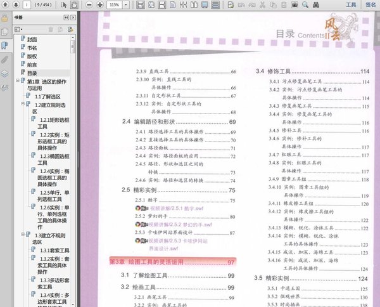Open the 签名 (Sign) pane
The width and height of the screenshot is (380, 307).
tap(370, 4)
